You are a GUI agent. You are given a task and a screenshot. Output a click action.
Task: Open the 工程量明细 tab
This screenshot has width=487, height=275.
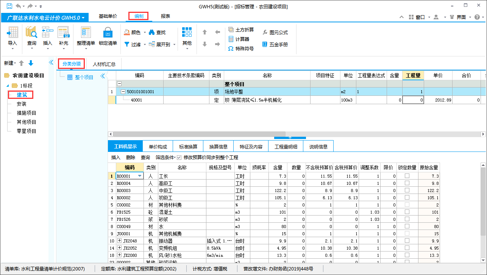pos(286,147)
